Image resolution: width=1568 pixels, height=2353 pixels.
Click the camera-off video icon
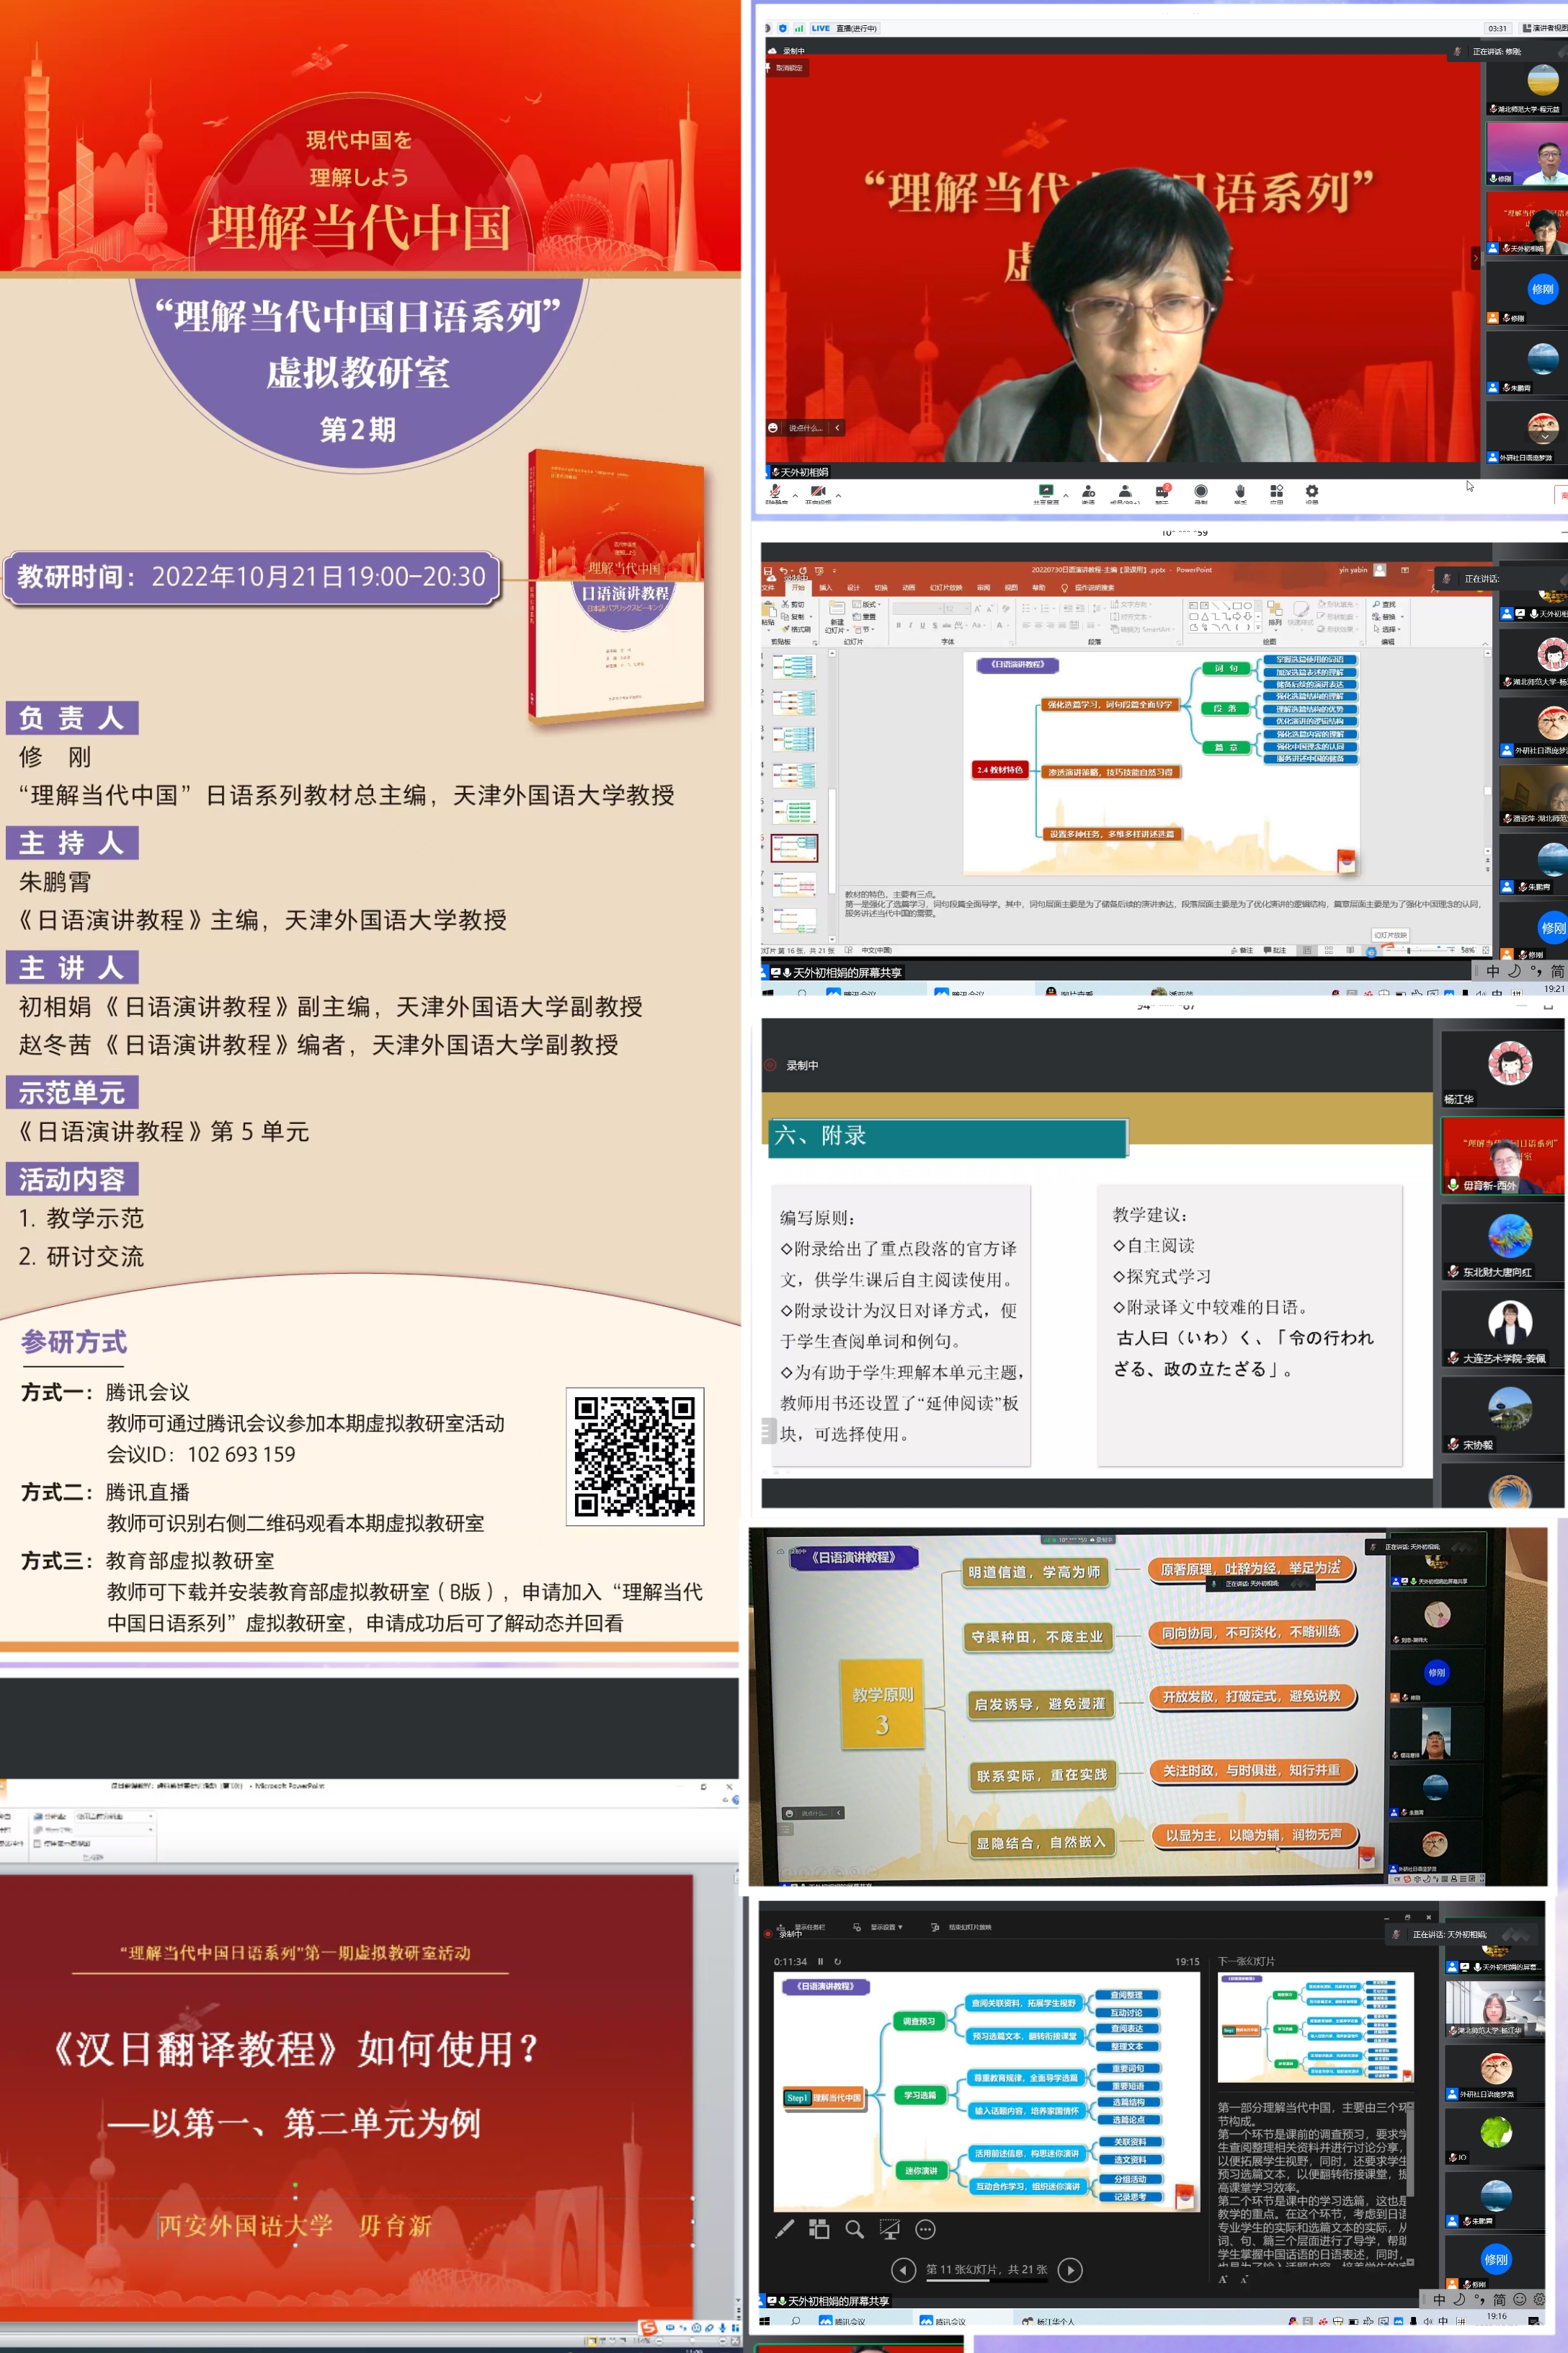point(818,491)
